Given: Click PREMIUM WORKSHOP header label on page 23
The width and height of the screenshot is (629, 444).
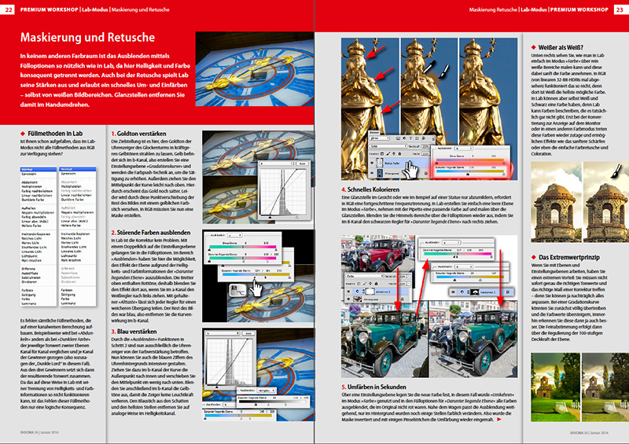Looking at the screenshot, I should pyautogui.click(x=579, y=9).
